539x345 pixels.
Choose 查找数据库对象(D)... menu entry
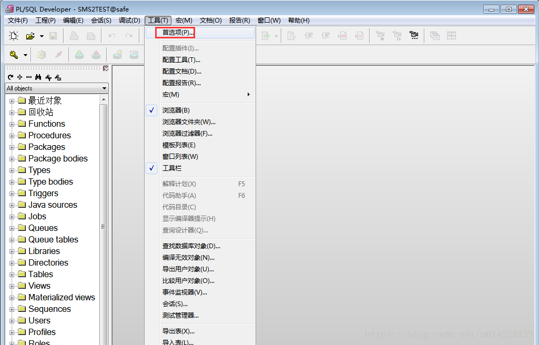(200, 246)
